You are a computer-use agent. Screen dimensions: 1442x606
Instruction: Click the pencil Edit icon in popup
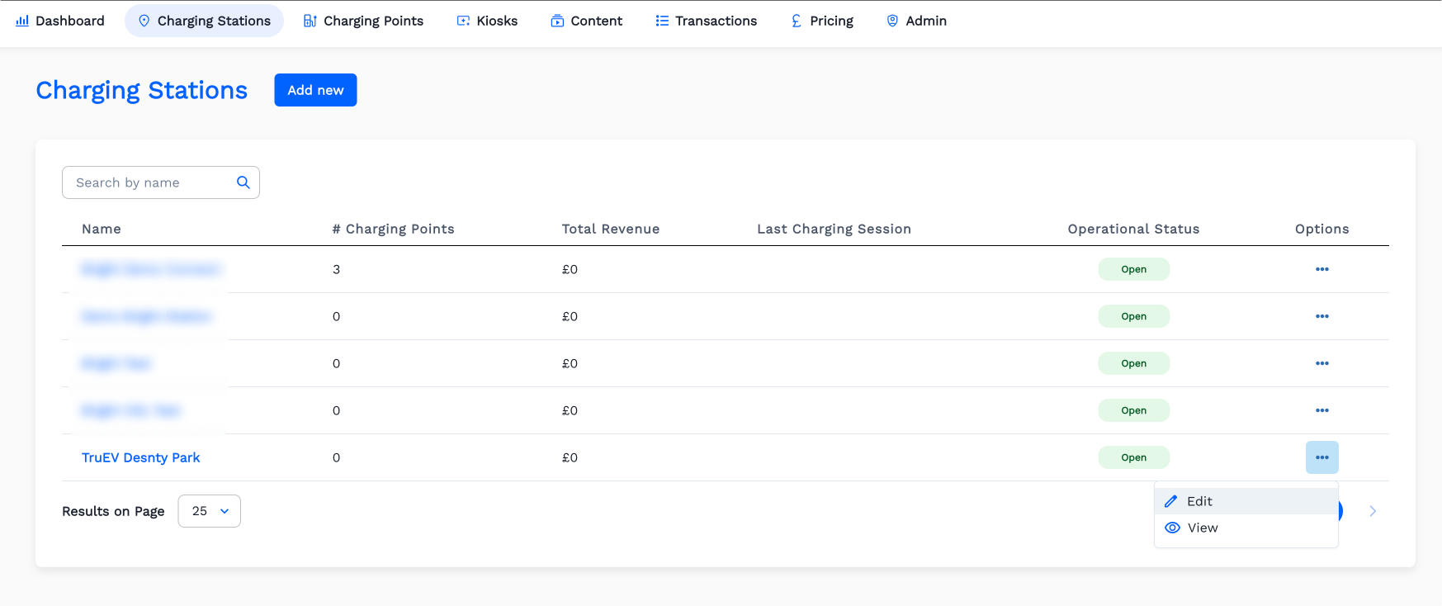pos(1170,501)
